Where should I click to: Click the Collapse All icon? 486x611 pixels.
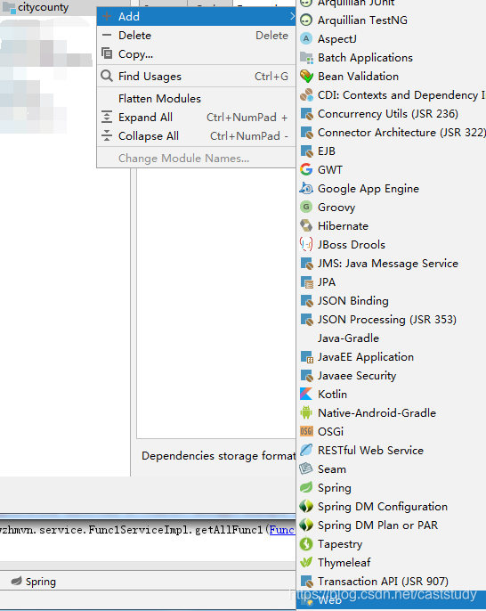pos(107,135)
